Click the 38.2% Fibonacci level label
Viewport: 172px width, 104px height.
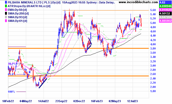pos(12,64)
